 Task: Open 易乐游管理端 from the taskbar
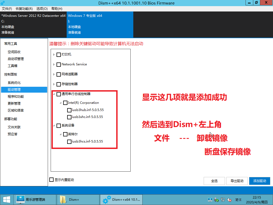[35, 200]
